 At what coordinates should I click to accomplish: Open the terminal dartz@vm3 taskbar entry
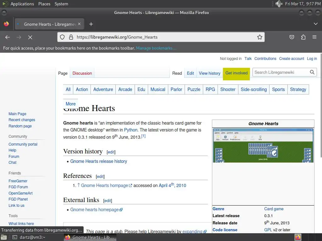29,237
